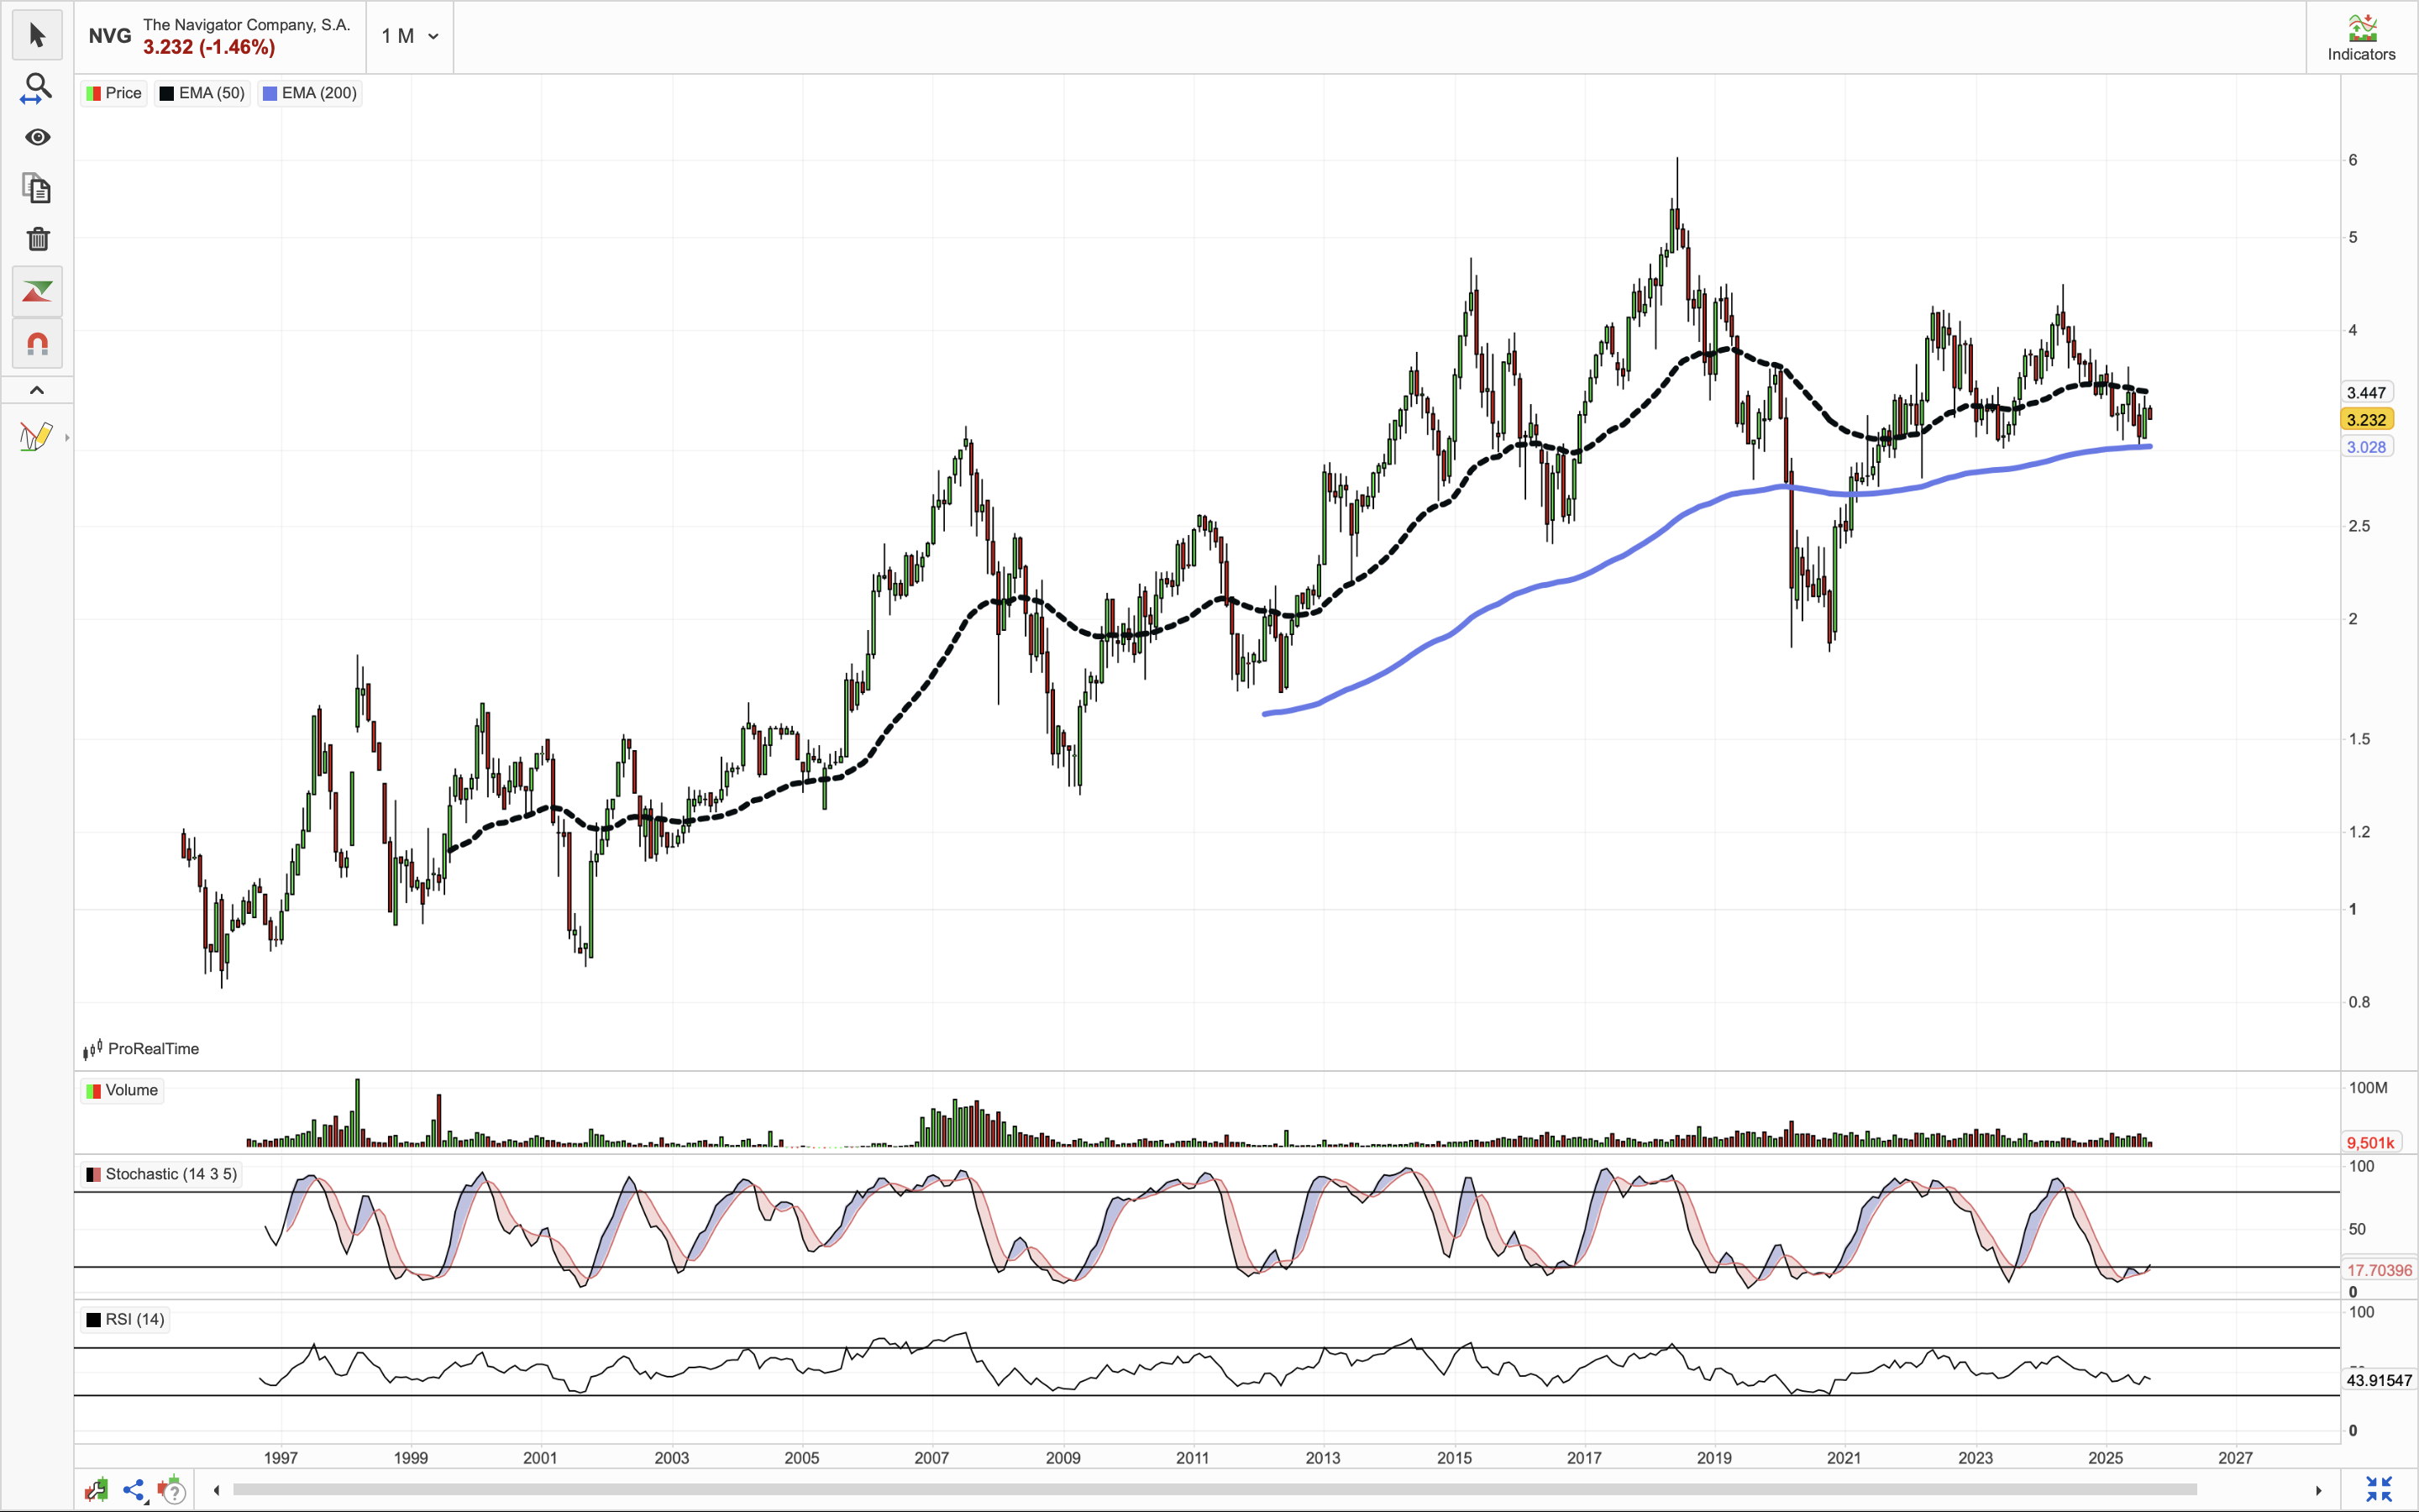Viewport: 2419px width, 1512px height.
Task: Toggle the red-green trend coloring button
Action: [x=37, y=291]
